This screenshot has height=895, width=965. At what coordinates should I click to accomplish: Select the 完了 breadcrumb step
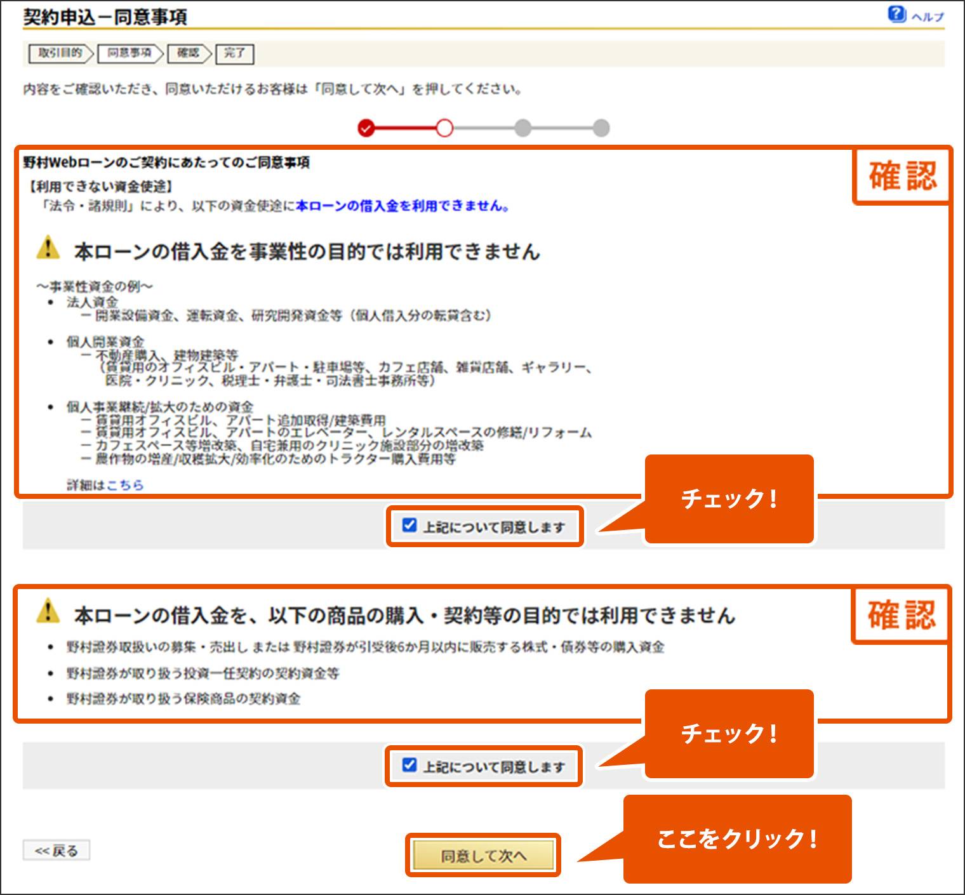234,53
